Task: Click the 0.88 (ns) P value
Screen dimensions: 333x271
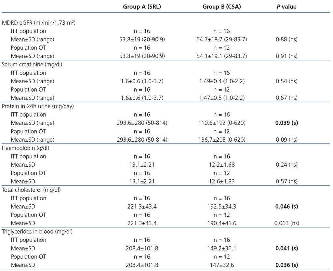Action: (286, 39)
